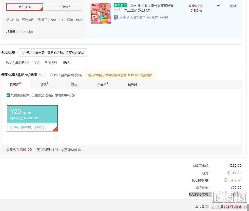Screen dimensions: 249x211
Task: Click 修改 link in invoice section
Action: 66,62
